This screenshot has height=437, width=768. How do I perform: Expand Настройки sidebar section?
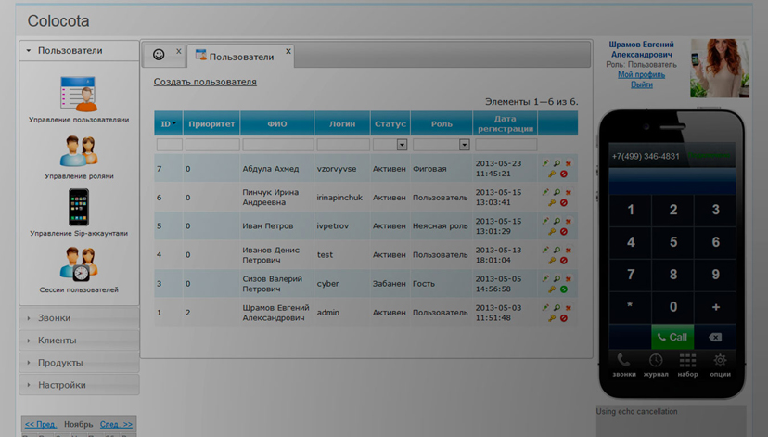[79, 385]
